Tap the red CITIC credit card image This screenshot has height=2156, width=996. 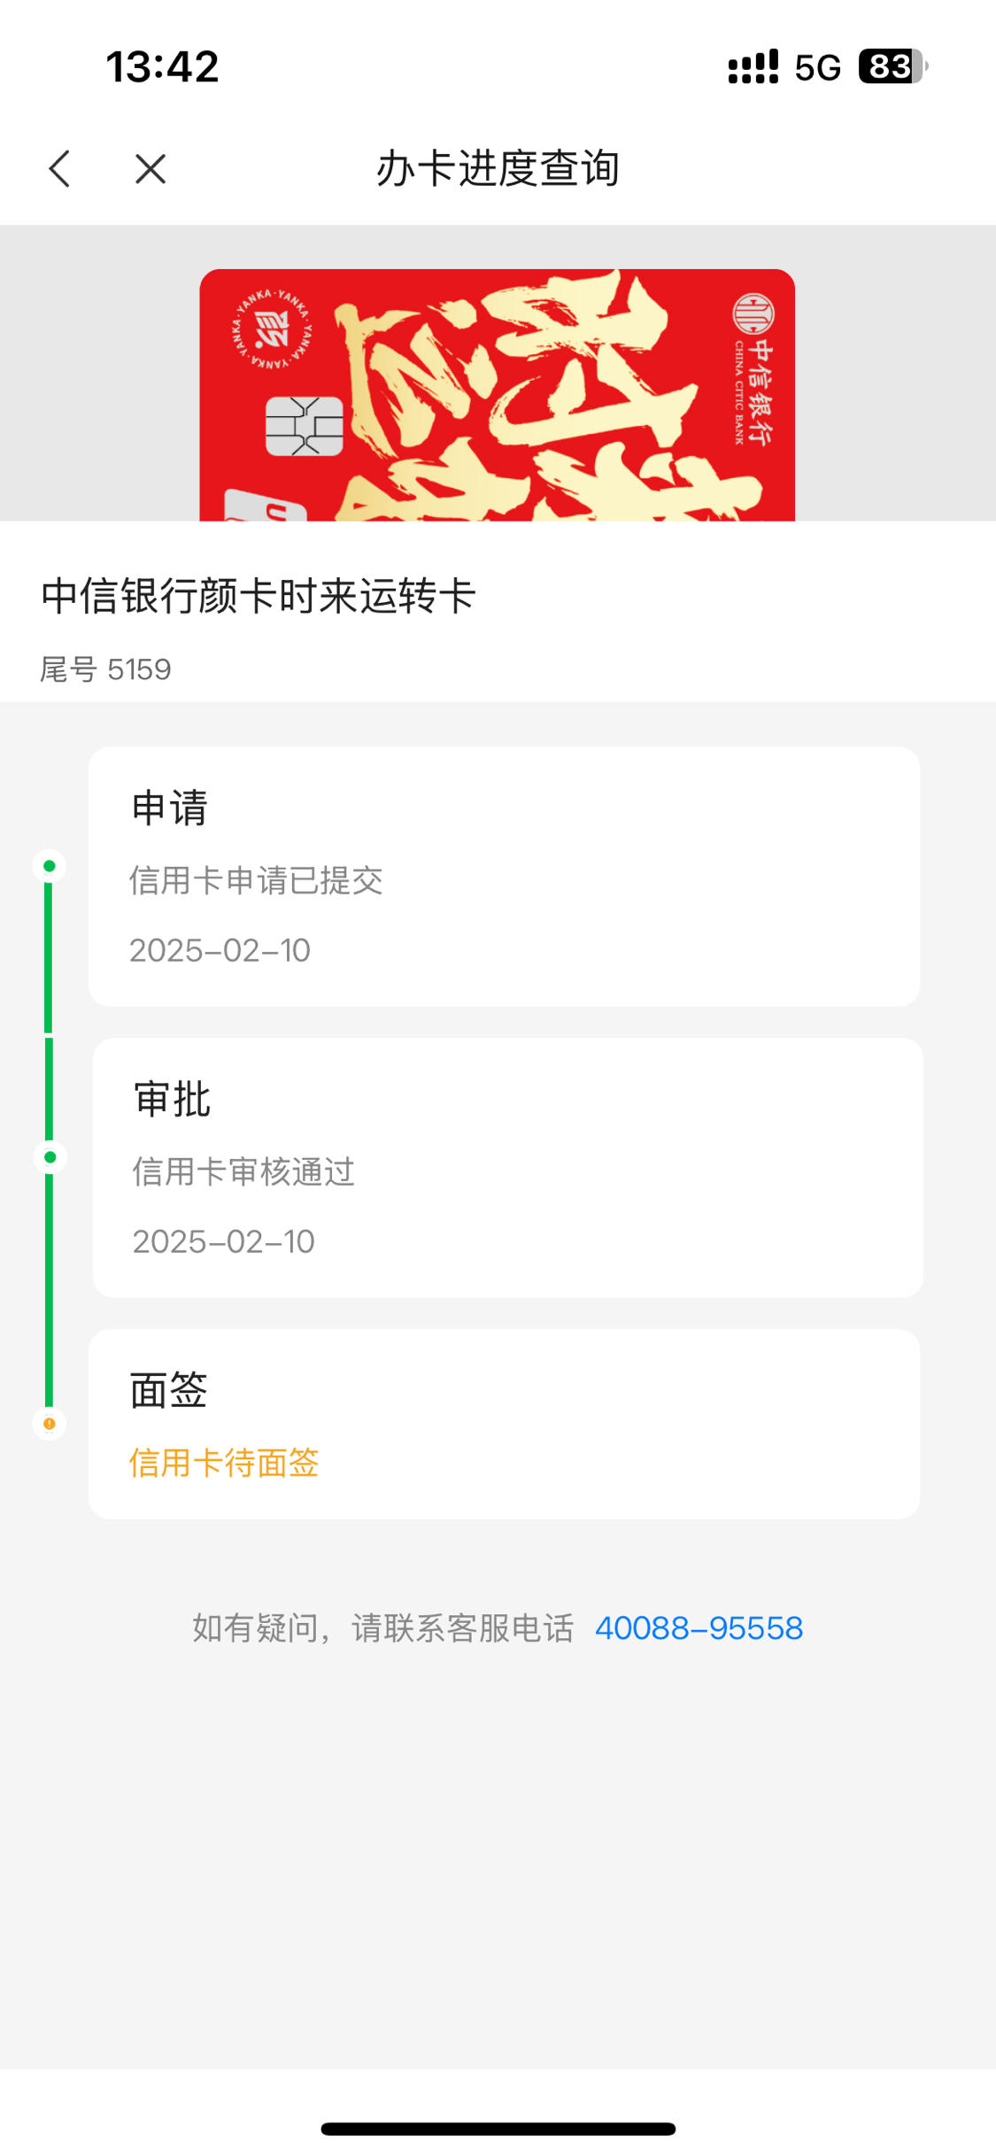497,395
